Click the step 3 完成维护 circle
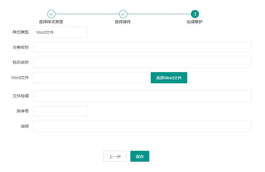This screenshot has height=172, width=265. (195, 14)
